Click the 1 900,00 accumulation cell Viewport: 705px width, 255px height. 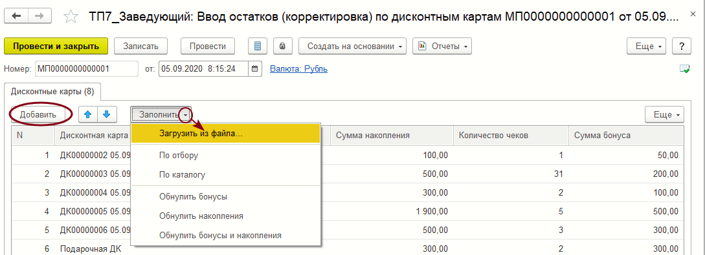pyautogui.click(x=392, y=210)
